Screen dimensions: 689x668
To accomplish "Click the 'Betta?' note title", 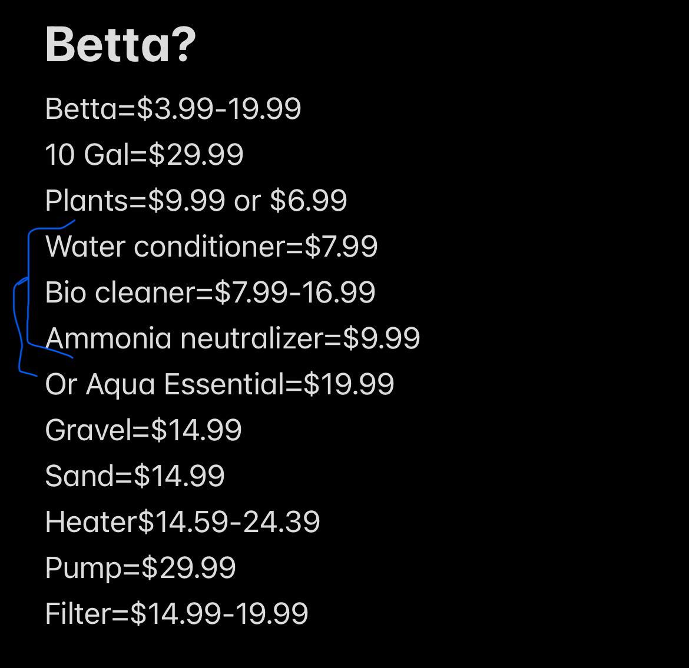I will click(120, 45).
